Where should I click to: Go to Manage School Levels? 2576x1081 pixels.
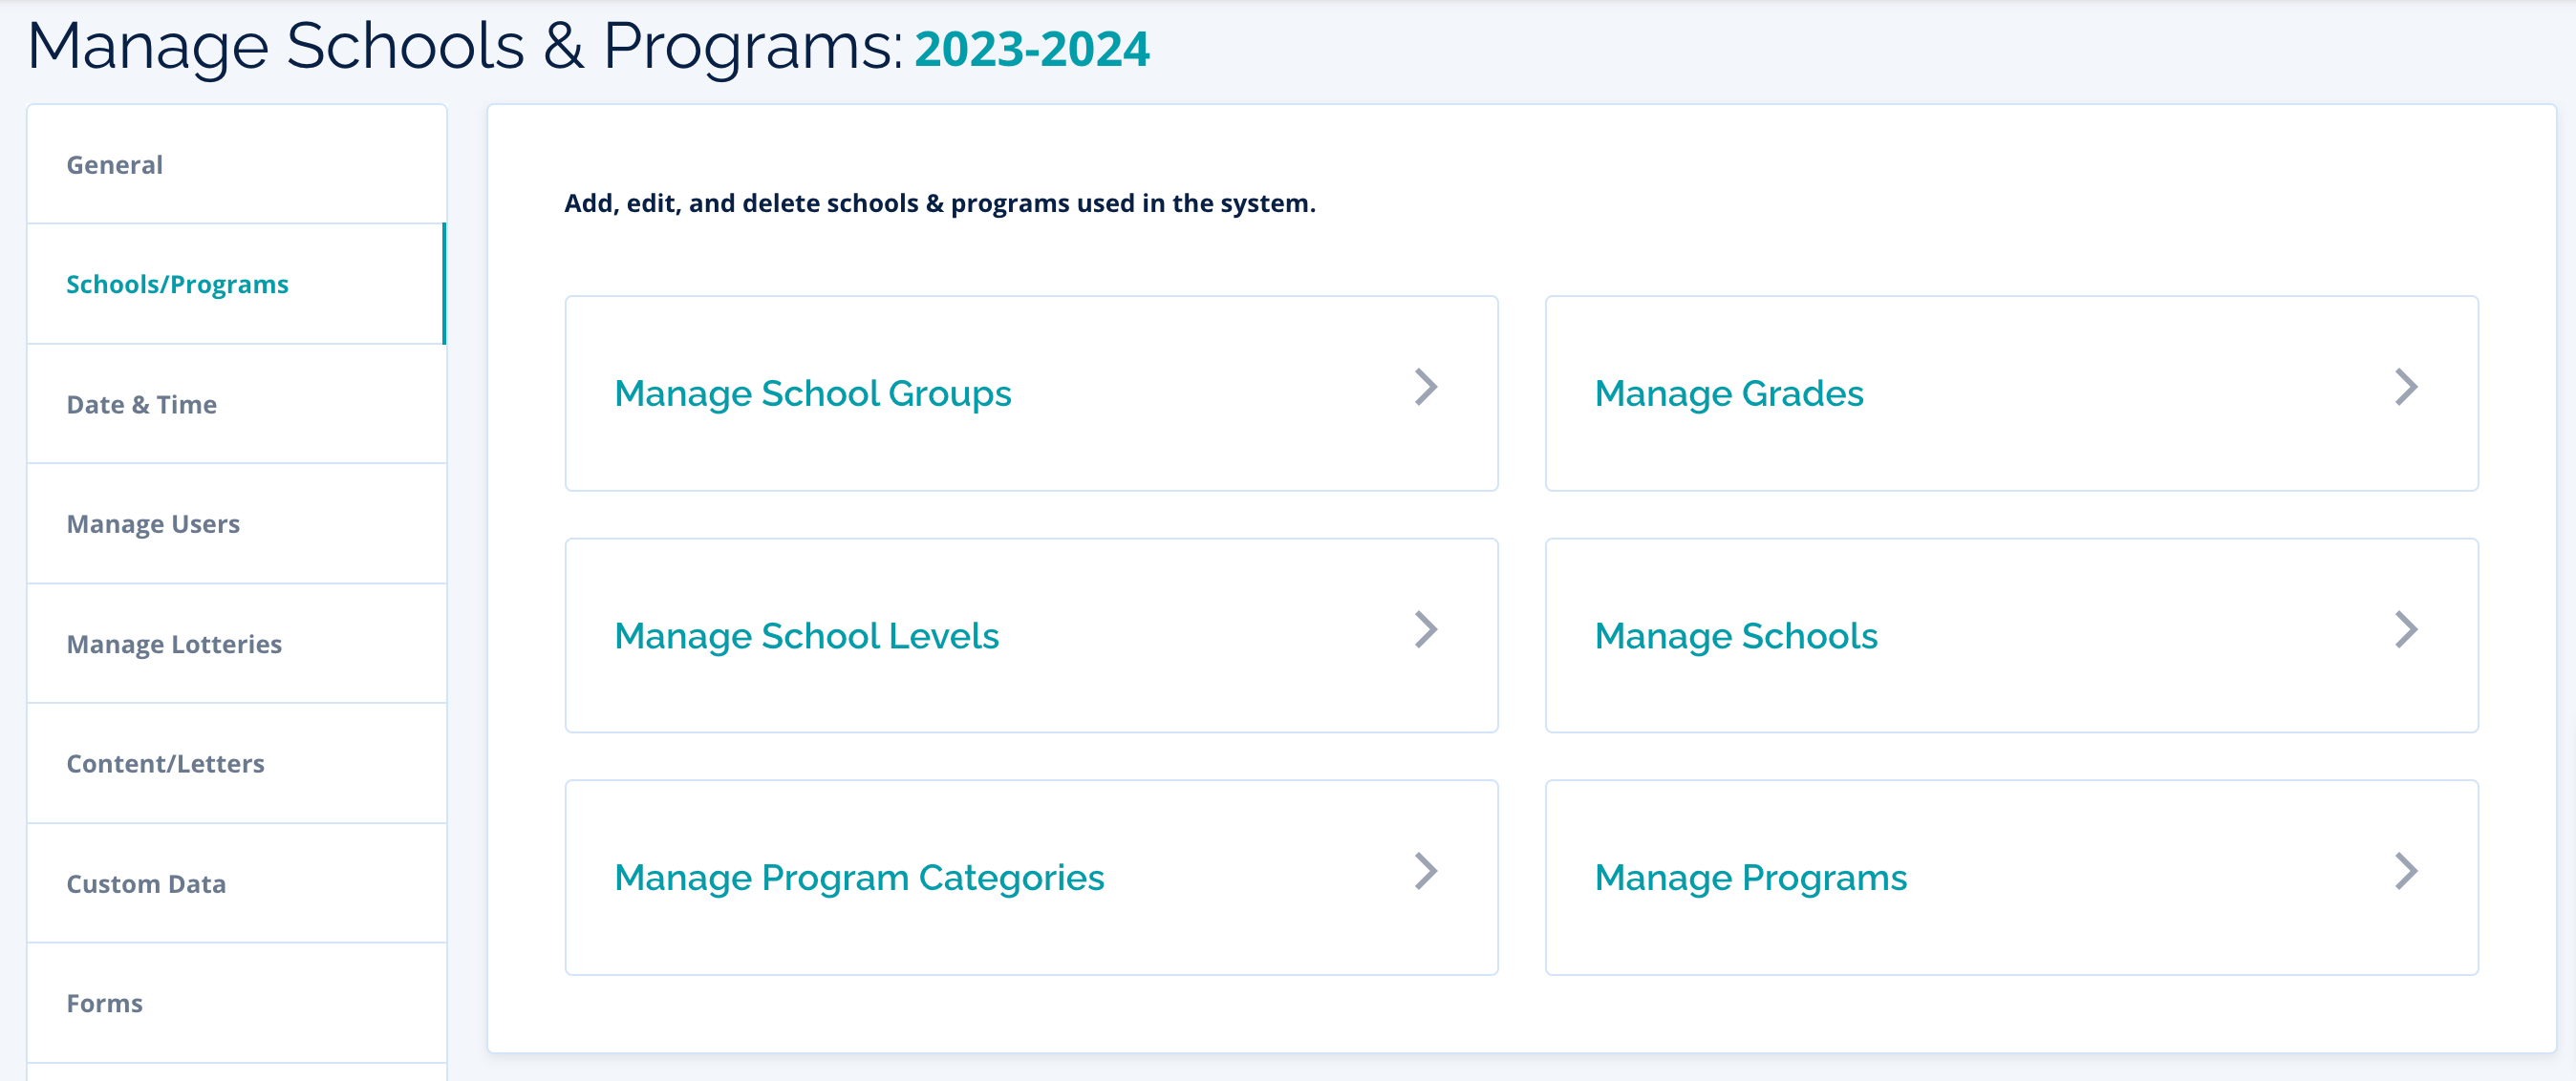pyautogui.click(x=806, y=636)
